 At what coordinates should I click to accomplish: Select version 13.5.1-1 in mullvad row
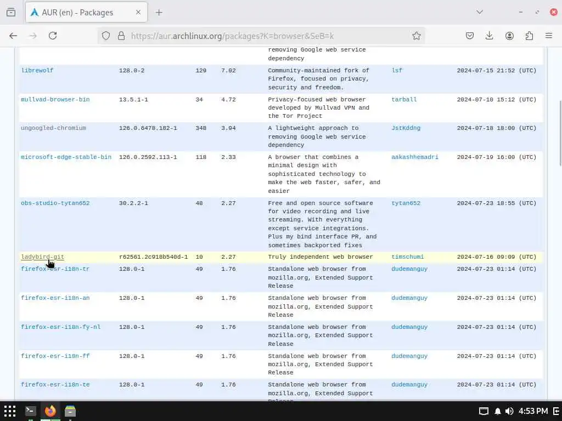tap(133, 100)
